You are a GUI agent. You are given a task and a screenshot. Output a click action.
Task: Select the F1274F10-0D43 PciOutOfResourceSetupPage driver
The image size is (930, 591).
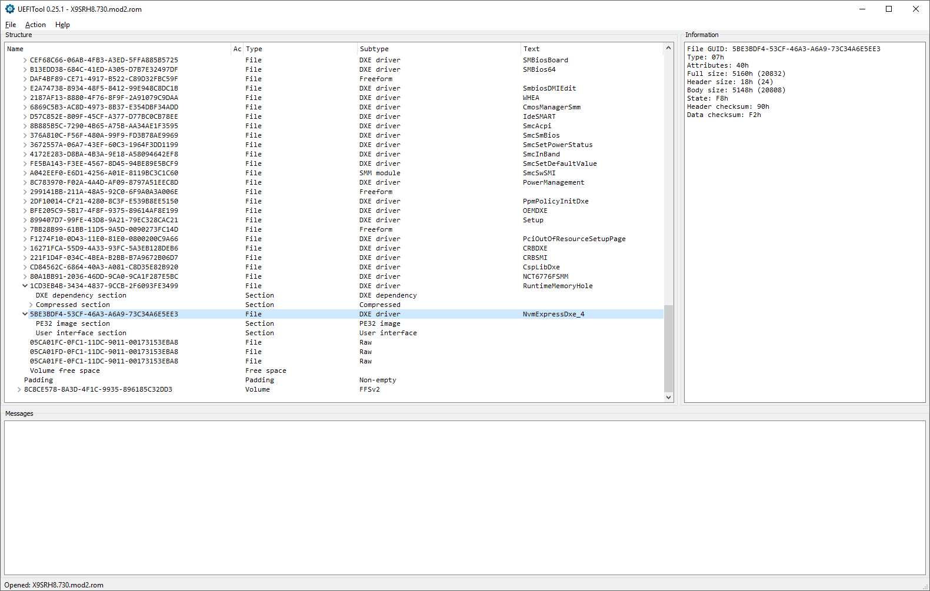(x=334, y=239)
